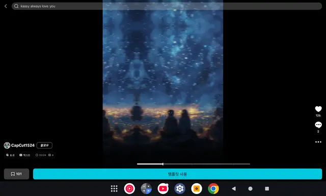326x196 pixels.
Task: Open the app drawer grid icon
Action: point(114,188)
